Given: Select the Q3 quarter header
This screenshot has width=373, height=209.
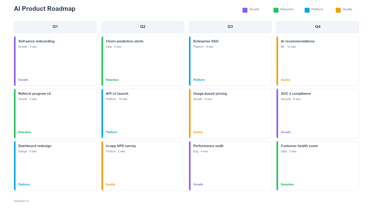Looking at the screenshot, I should click(x=230, y=27).
